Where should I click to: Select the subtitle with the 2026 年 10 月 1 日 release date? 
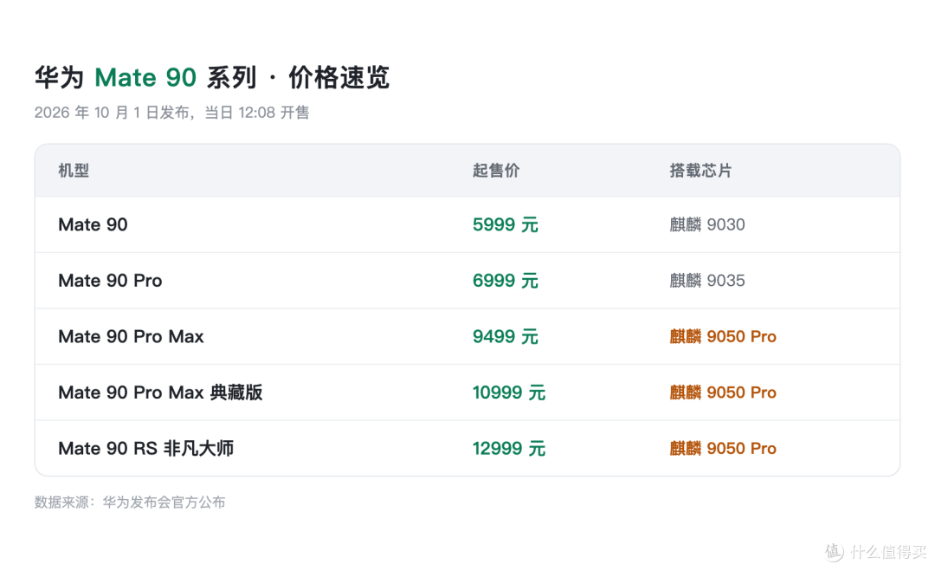click(x=171, y=113)
